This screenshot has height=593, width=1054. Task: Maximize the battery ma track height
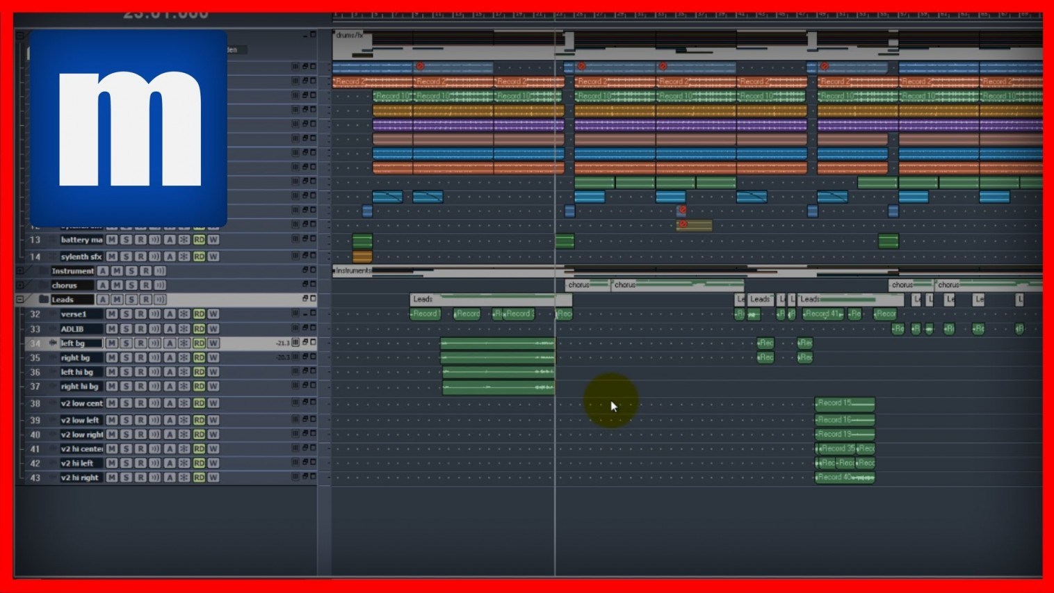tap(313, 238)
